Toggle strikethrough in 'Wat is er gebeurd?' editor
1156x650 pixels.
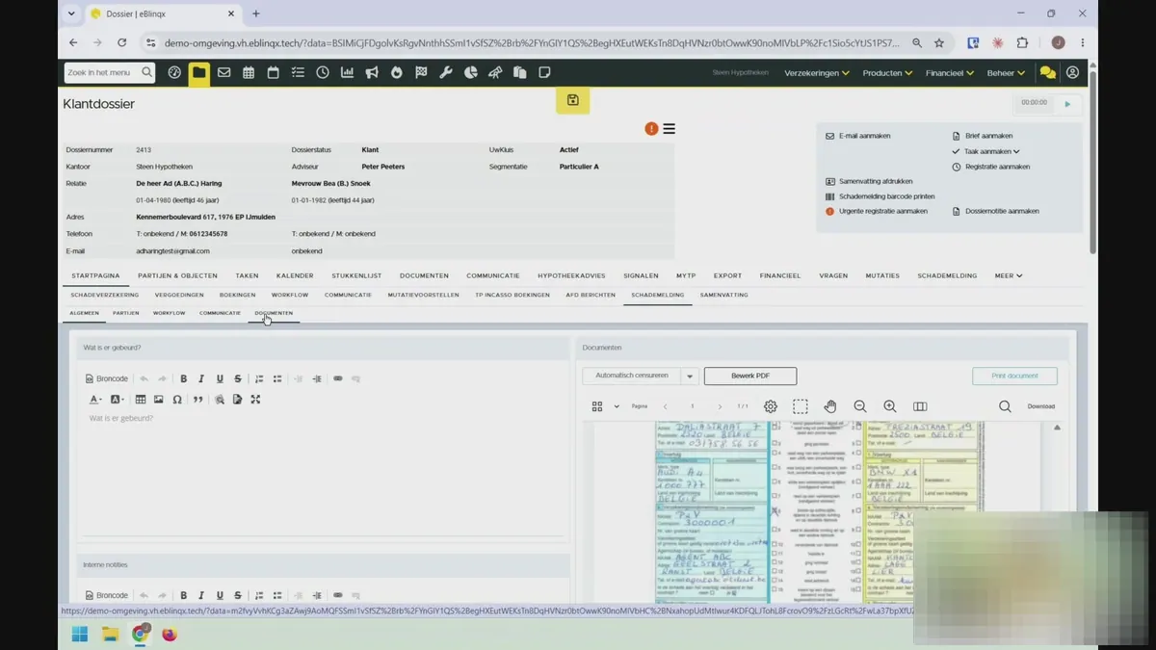click(x=238, y=378)
